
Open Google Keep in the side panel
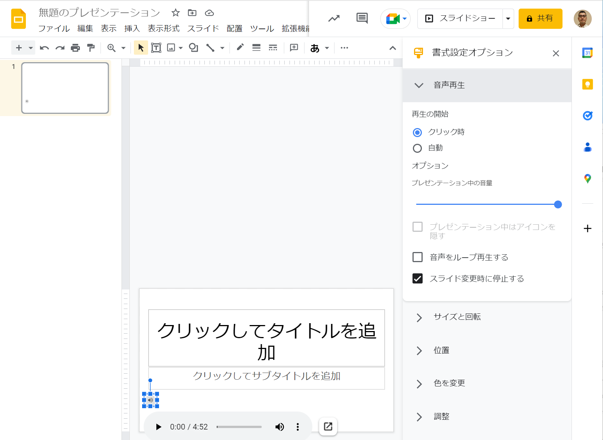coord(587,84)
